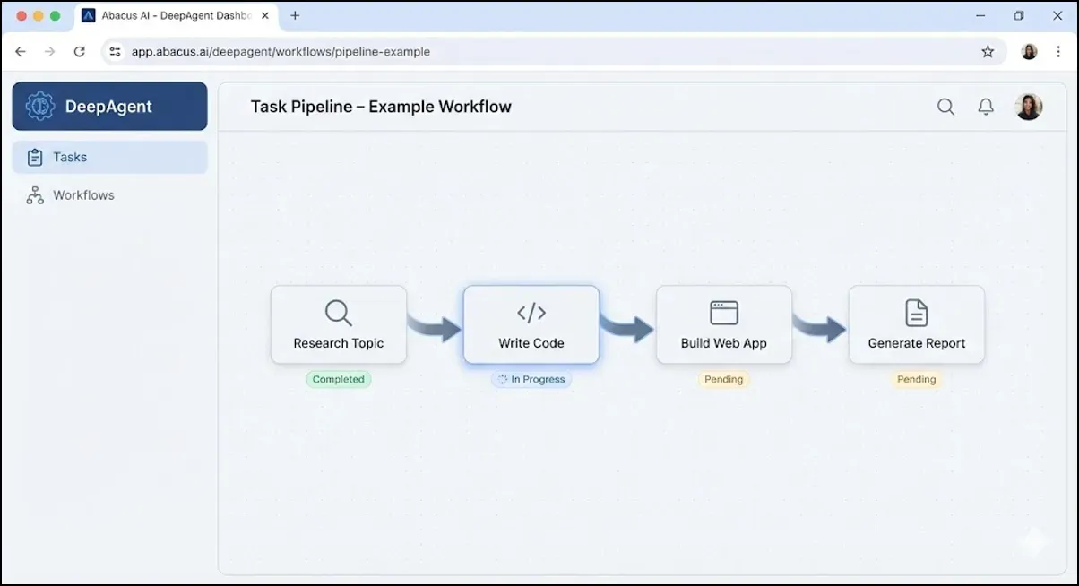Screen dimensions: 1079x586
Task: Open the Build Web App browser-window icon
Action: click(723, 313)
